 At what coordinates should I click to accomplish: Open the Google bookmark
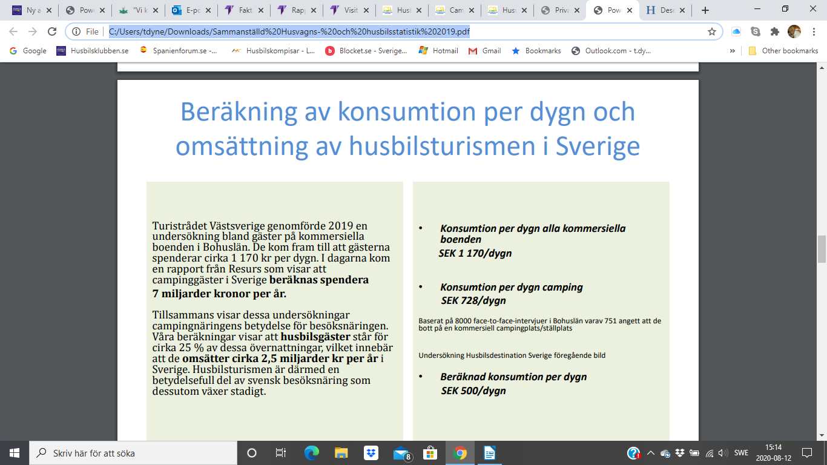tap(28, 51)
